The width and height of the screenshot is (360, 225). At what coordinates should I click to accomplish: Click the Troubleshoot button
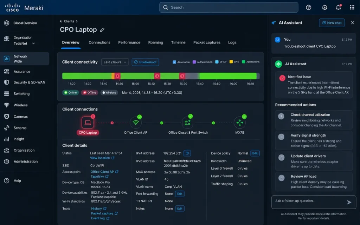click(145, 62)
